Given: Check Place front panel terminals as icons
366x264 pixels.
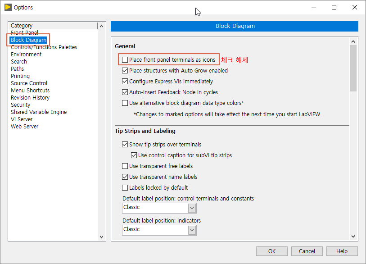Looking at the screenshot, I should pos(125,60).
